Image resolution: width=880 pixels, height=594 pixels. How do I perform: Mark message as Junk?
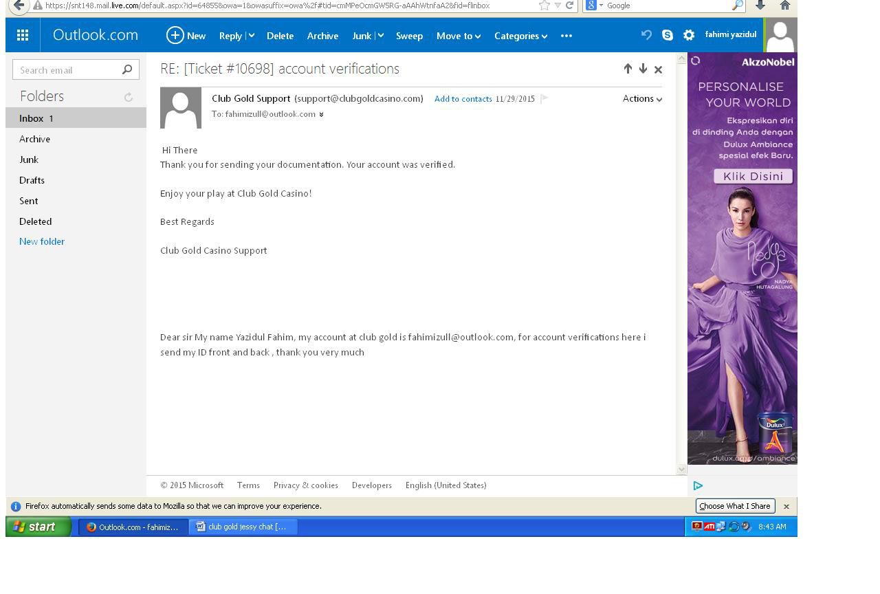pos(362,36)
